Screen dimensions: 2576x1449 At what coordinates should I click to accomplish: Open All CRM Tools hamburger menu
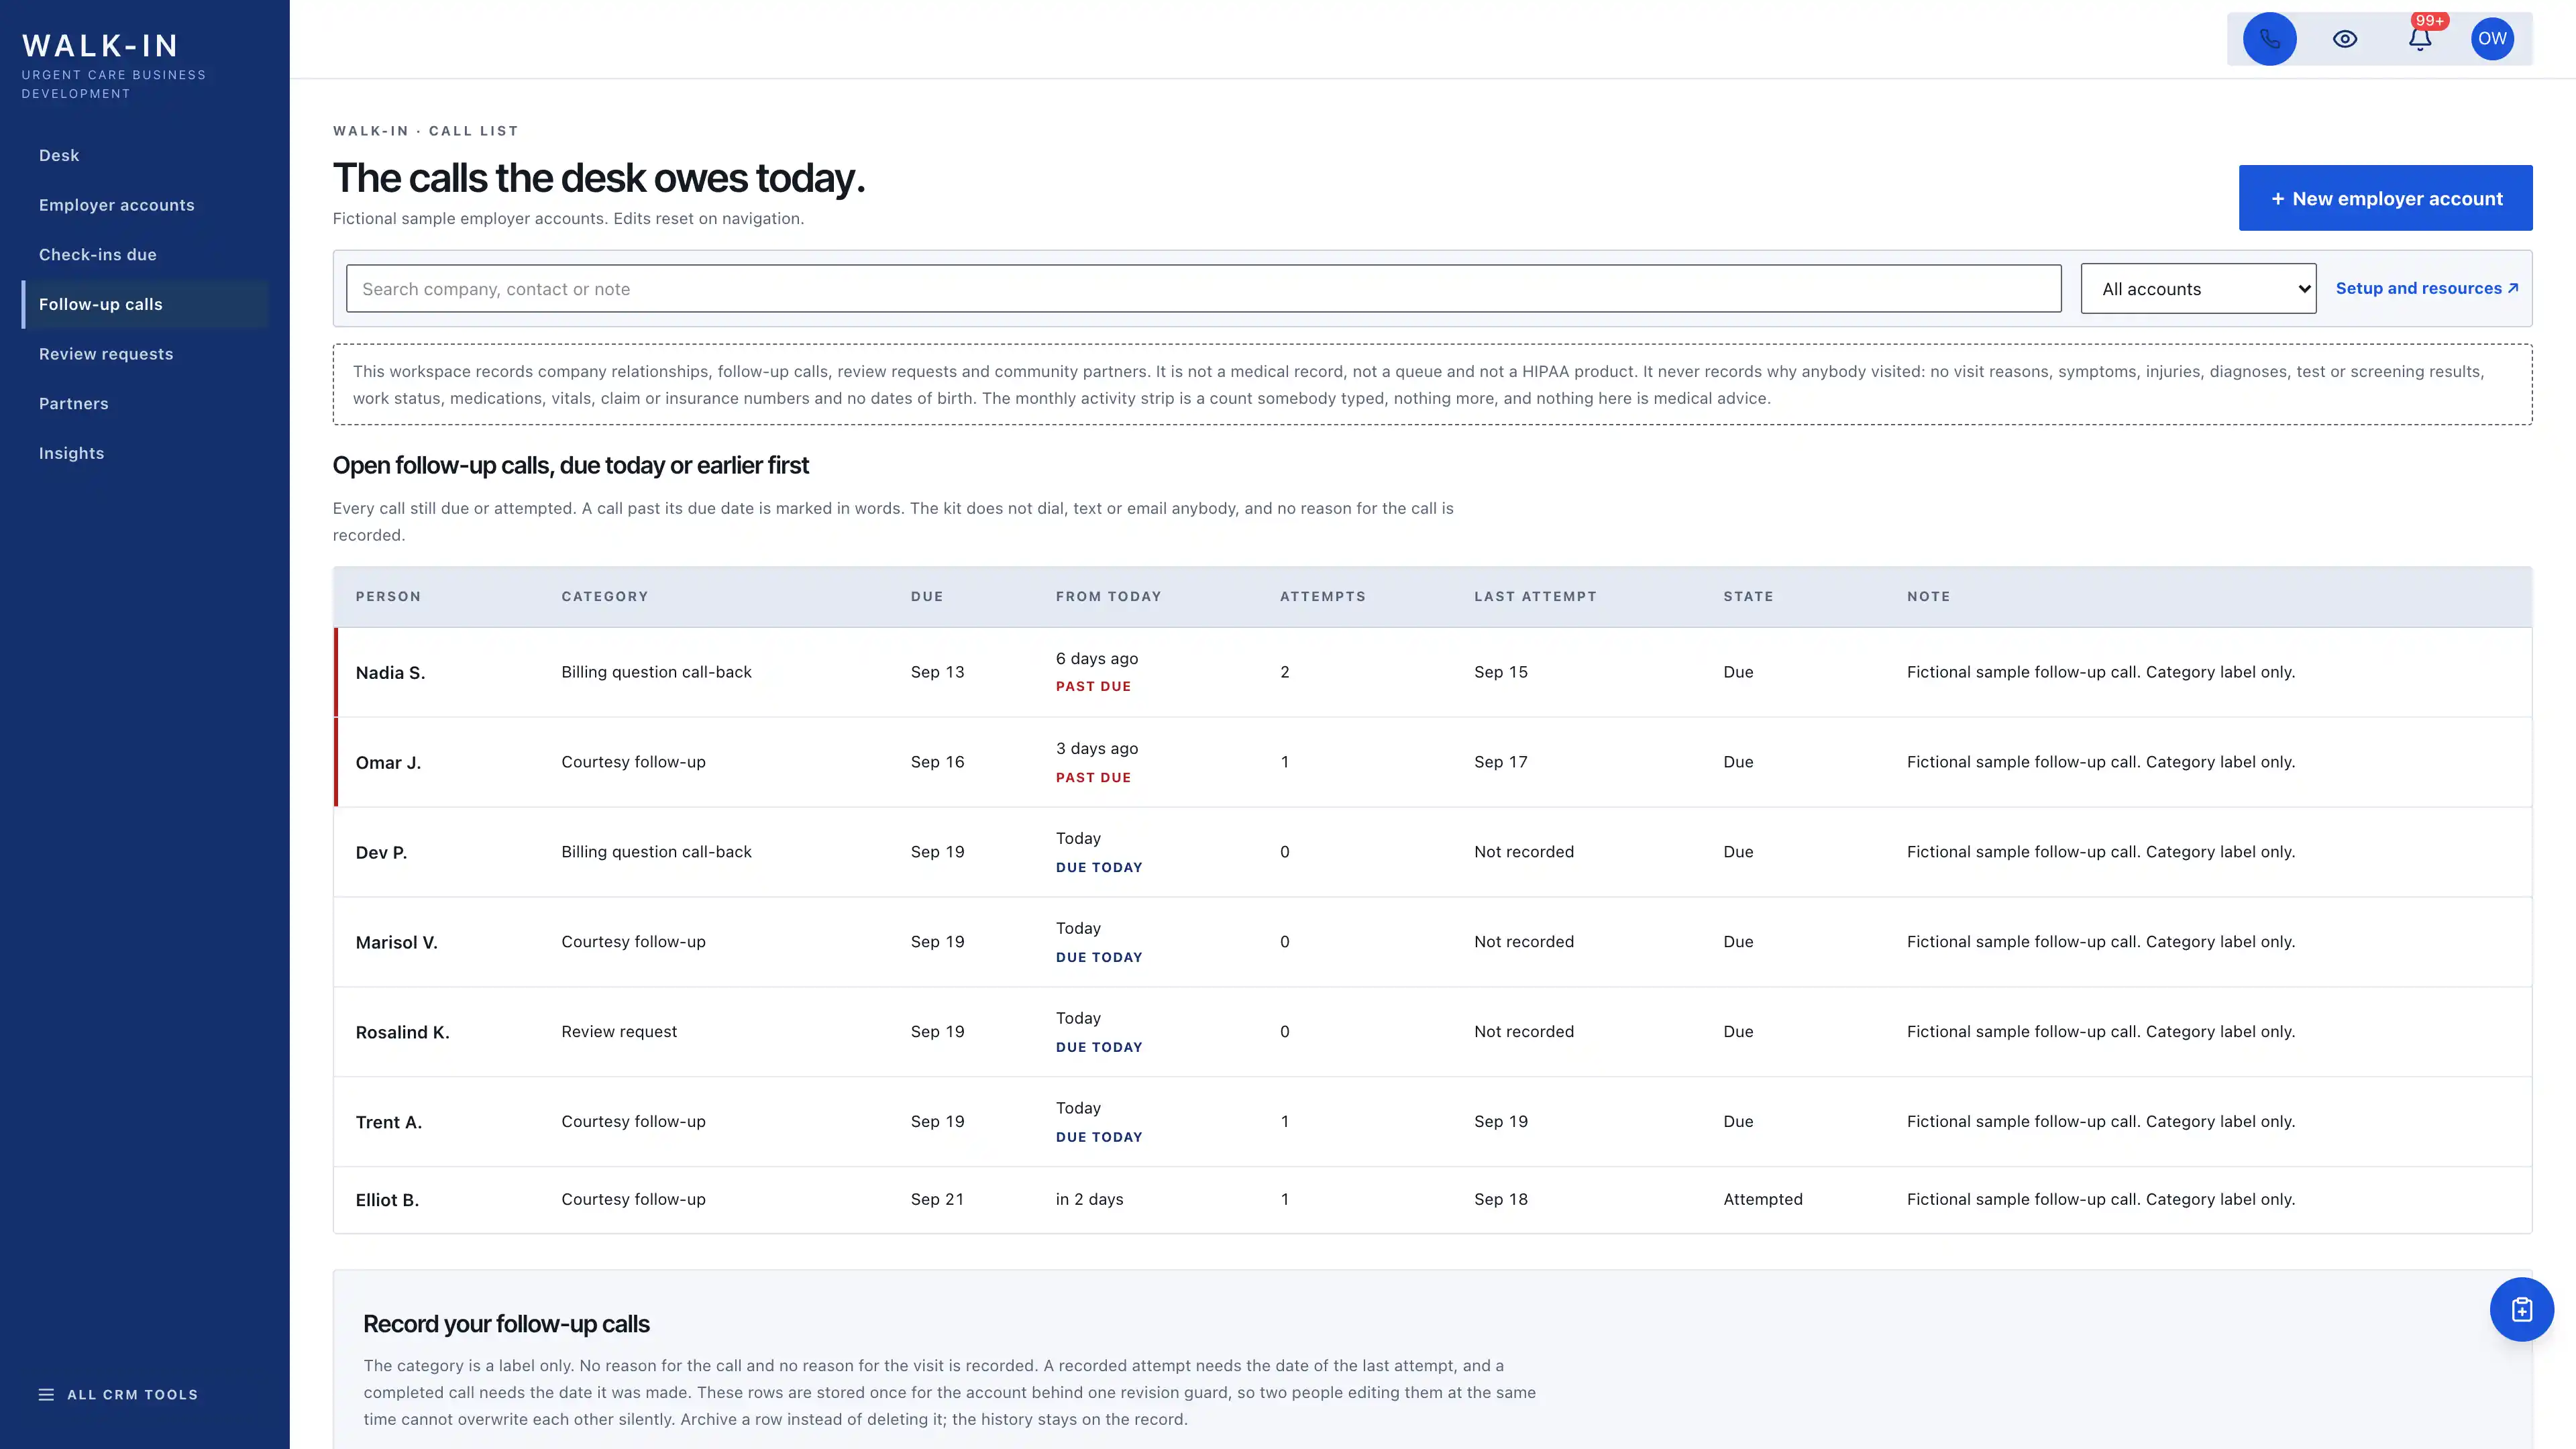[x=118, y=1394]
